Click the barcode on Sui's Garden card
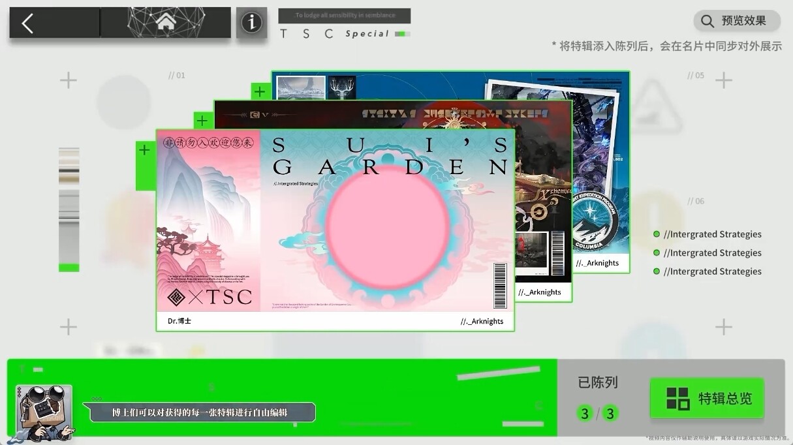The width and height of the screenshot is (793, 445). point(500,285)
